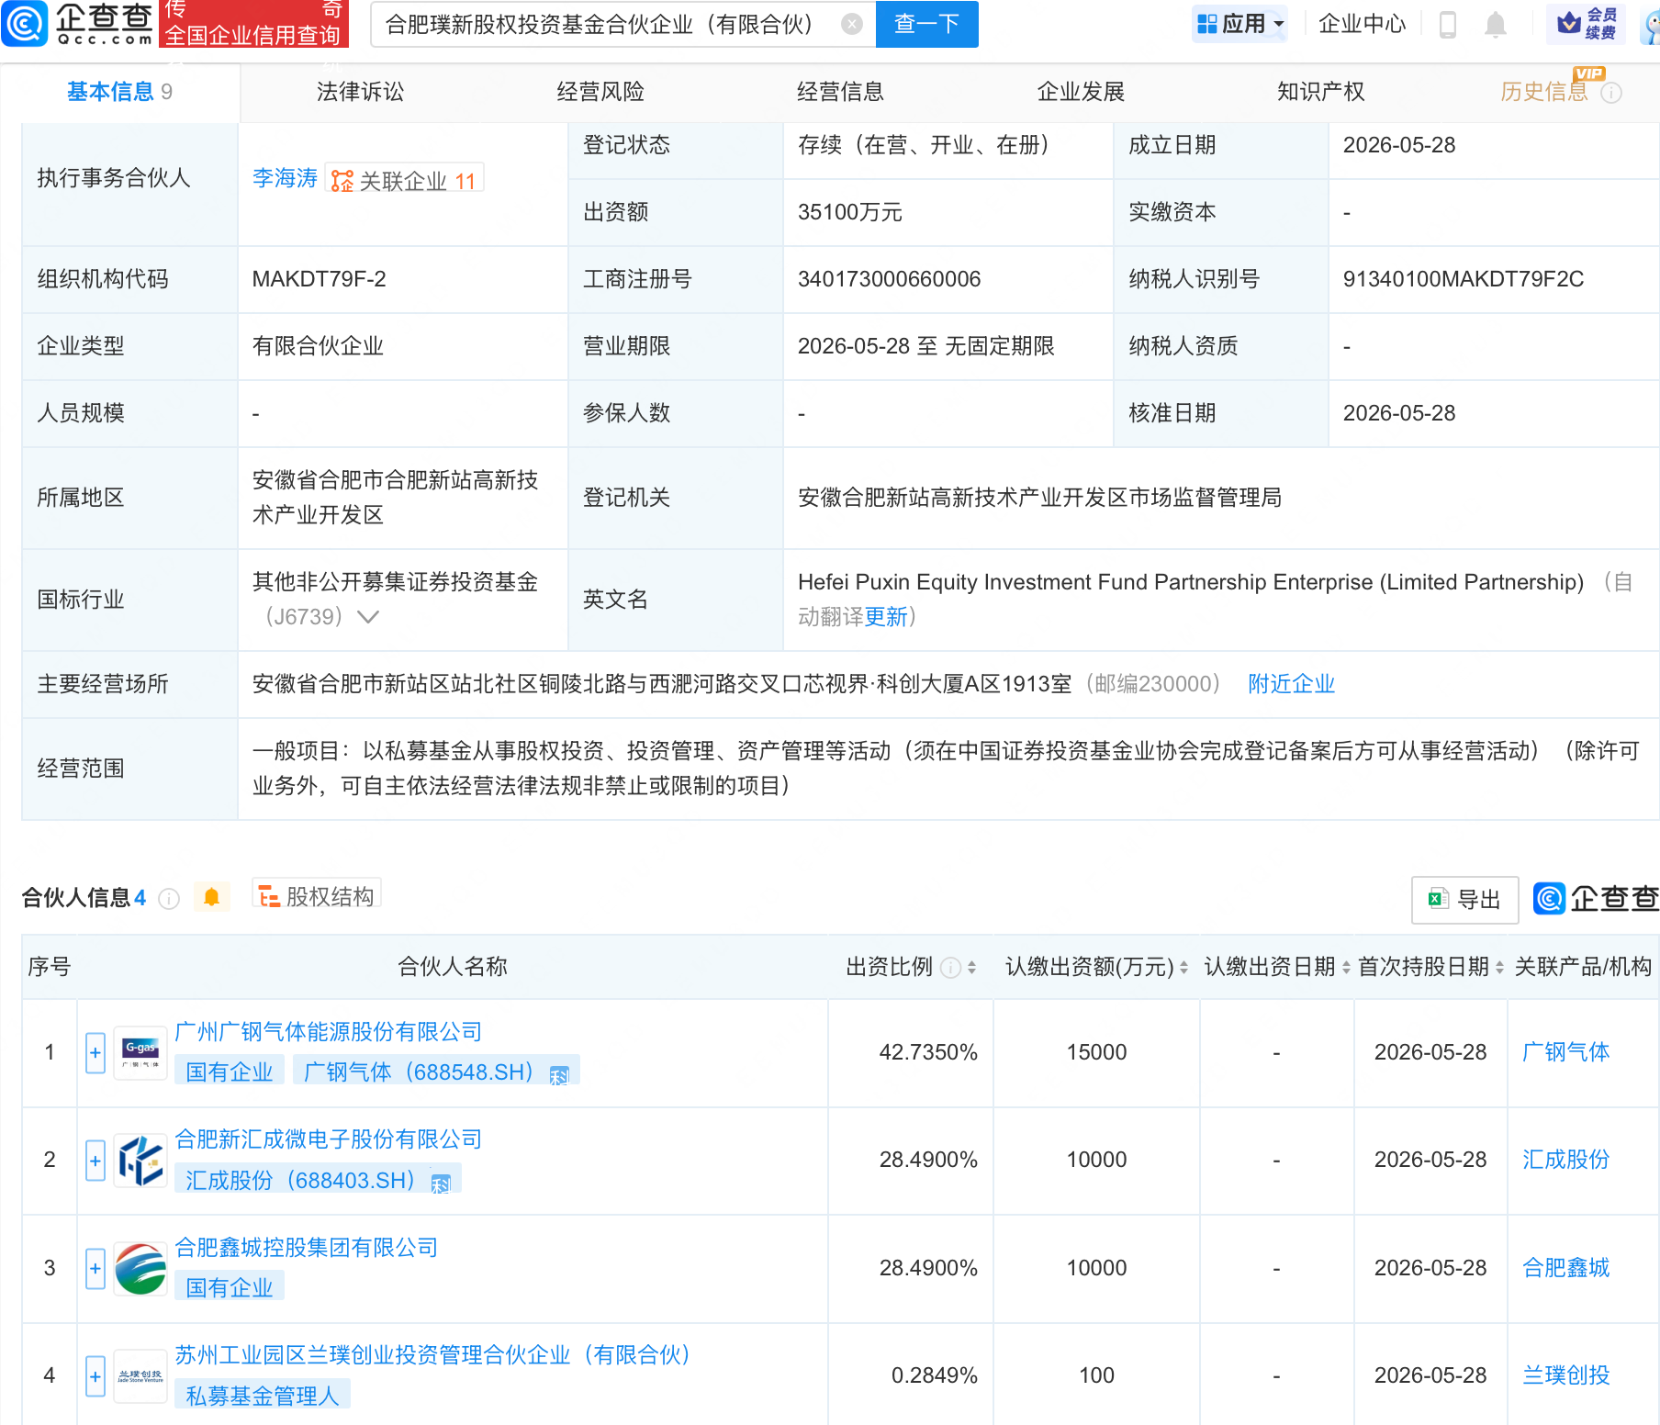Screen dimensions: 1660x1425
Task: Click the info icon beside 出资比例 header
Action: coord(951,968)
